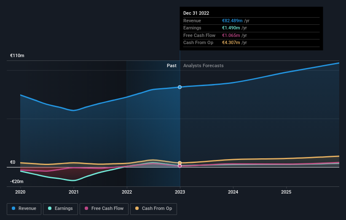Select the 2021 x-axis label
Viewport: 346px width, 220px height.
pos(73,192)
